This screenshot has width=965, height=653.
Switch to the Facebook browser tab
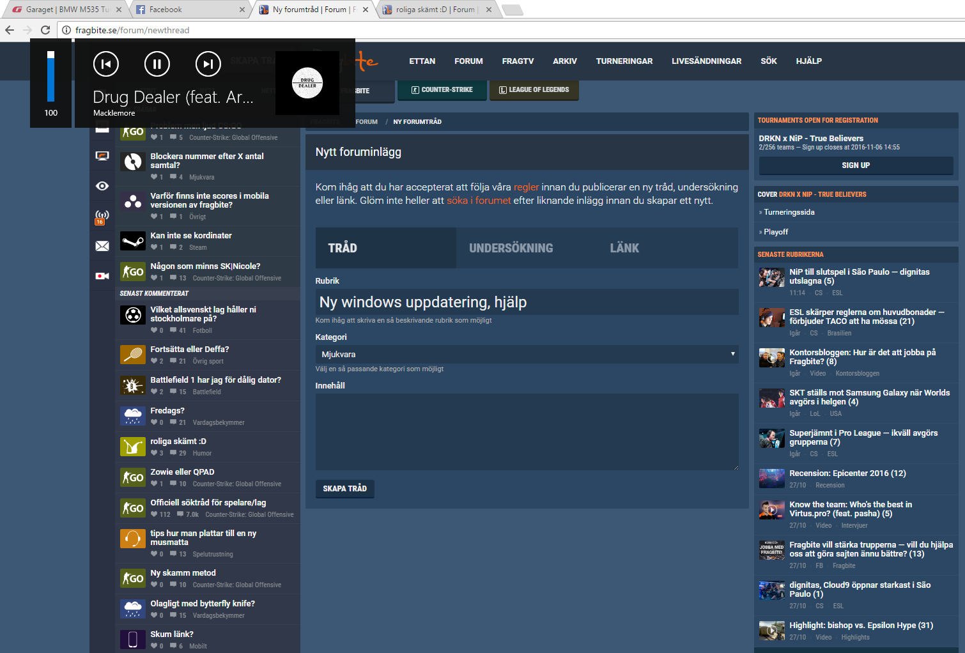coord(190,10)
